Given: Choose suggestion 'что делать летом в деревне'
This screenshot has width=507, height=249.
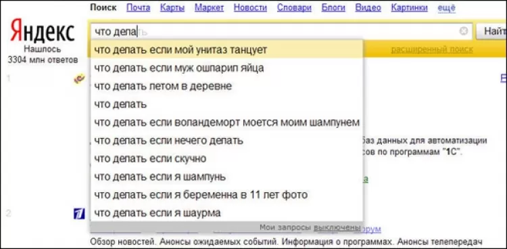Looking at the screenshot, I should coord(226,87).
